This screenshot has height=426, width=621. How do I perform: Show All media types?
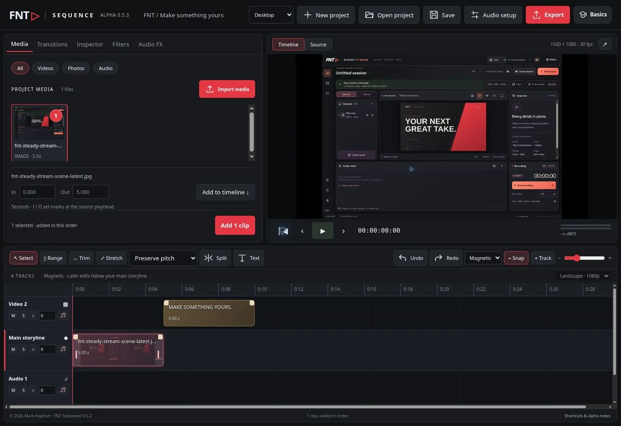20,68
